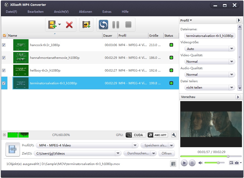The image size is (244, 178).
Task: Sort by the Name column header
Action: 55,36
